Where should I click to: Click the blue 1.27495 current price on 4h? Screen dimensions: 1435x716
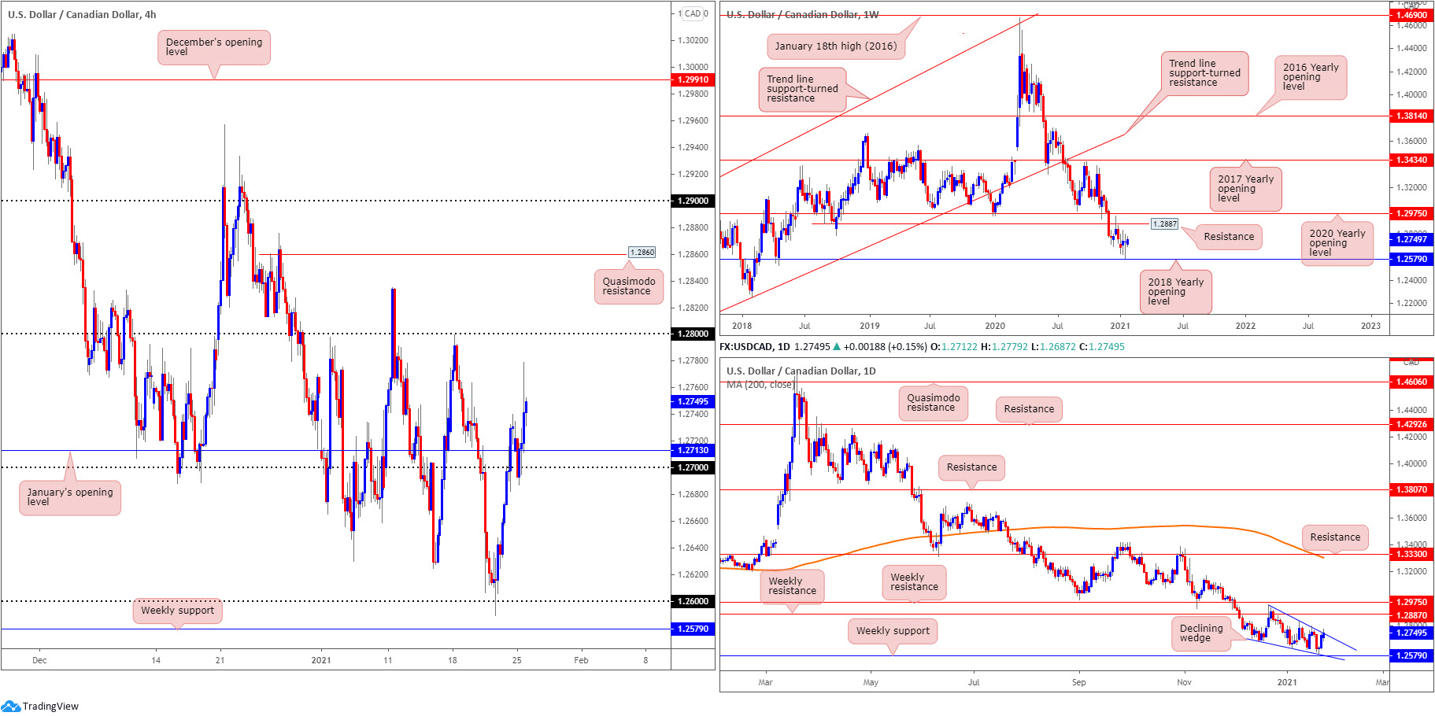(x=693, y=401)
